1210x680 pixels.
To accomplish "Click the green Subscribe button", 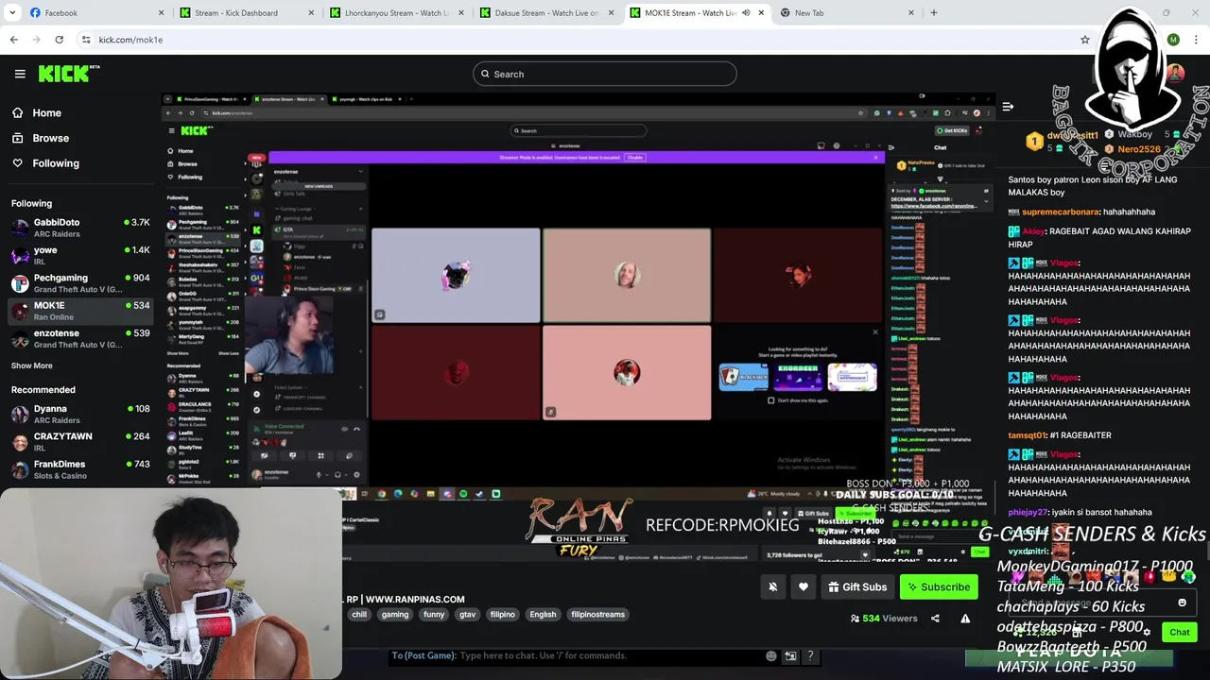I will click(x=938, y=586).
